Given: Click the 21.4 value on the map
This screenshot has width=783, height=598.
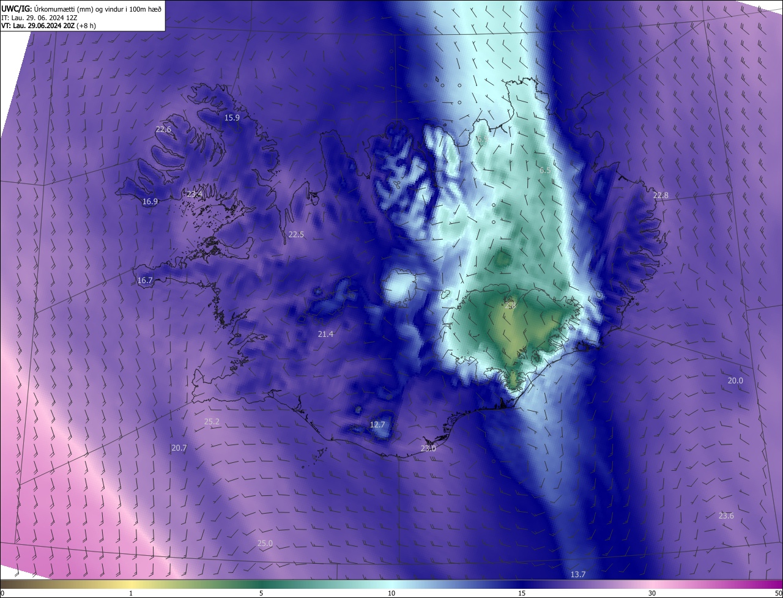Looking at the screenshot, I should [325, 334].
